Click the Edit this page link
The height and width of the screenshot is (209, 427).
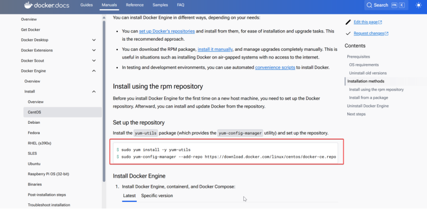point(368,22)
